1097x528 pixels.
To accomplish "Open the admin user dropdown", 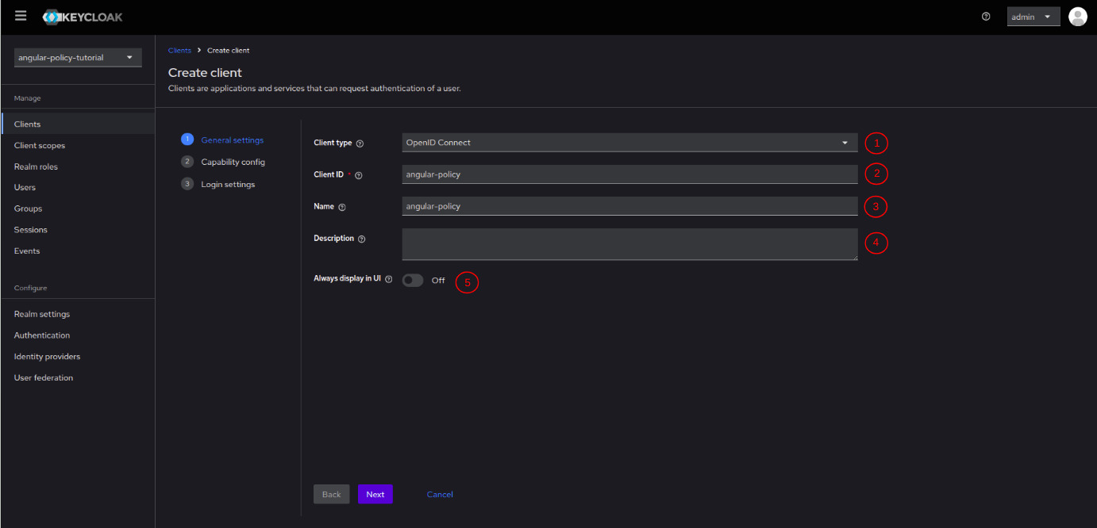I will click(1033, 17).
